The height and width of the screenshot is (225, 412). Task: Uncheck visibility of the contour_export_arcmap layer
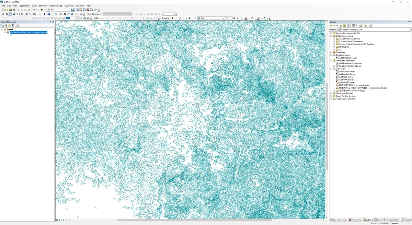[x=8, y=32]
